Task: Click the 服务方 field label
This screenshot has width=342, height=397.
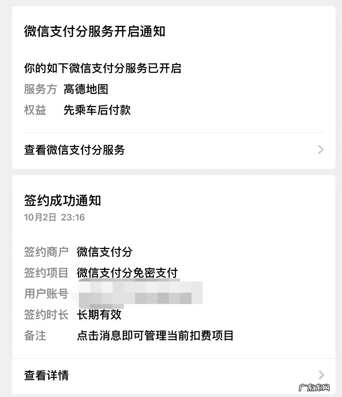Action: (41, 90)
